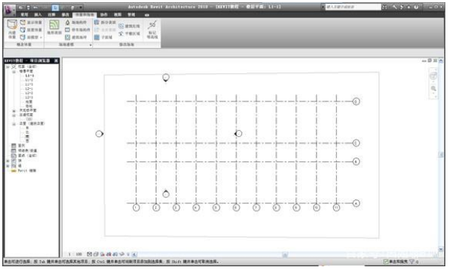The width and height of the screenshot is (452, 270).
Task: Collapse the 3D Views node in project browser
Action: pyautogui.click(x=13, y=115)
